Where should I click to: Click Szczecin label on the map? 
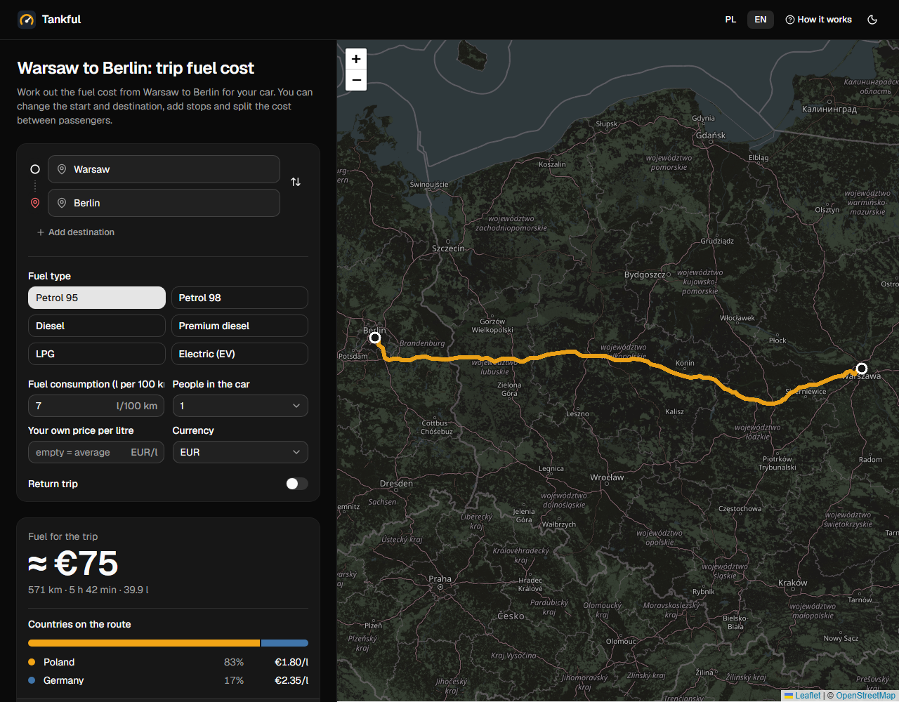pyautogui.click(x=448, y=249)
